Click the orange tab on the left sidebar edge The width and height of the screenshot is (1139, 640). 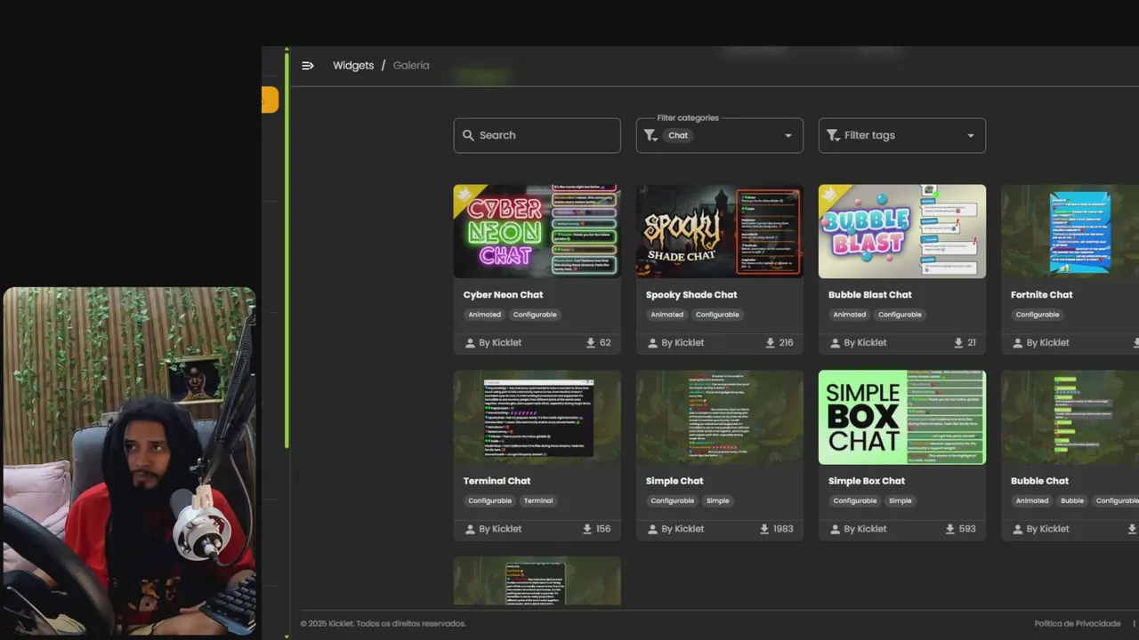[270, 100]
